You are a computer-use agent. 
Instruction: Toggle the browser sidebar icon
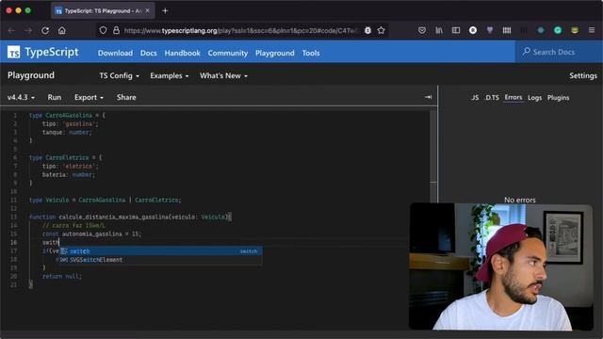[456, 30]
